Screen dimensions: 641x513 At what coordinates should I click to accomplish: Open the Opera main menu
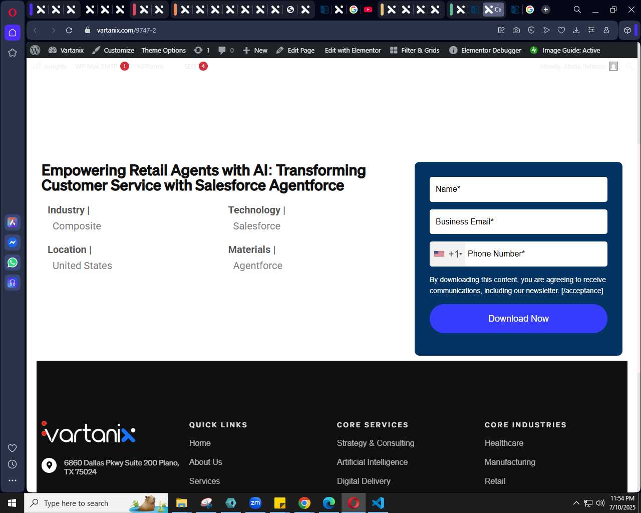[13, 12]
